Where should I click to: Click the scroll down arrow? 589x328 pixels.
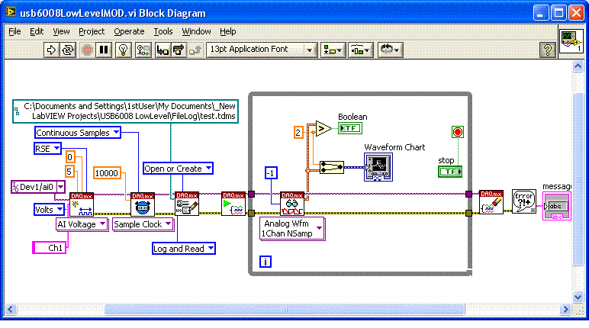tap(578, 297)
